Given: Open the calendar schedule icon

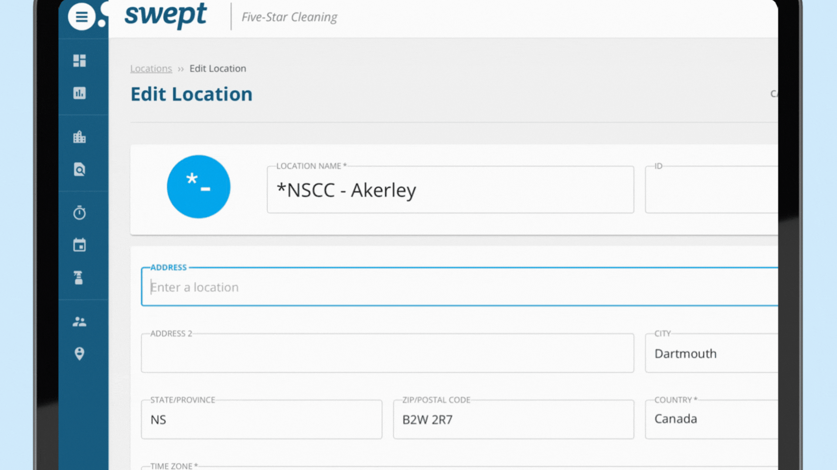Looking at the screenshot, I should point(79,245).
